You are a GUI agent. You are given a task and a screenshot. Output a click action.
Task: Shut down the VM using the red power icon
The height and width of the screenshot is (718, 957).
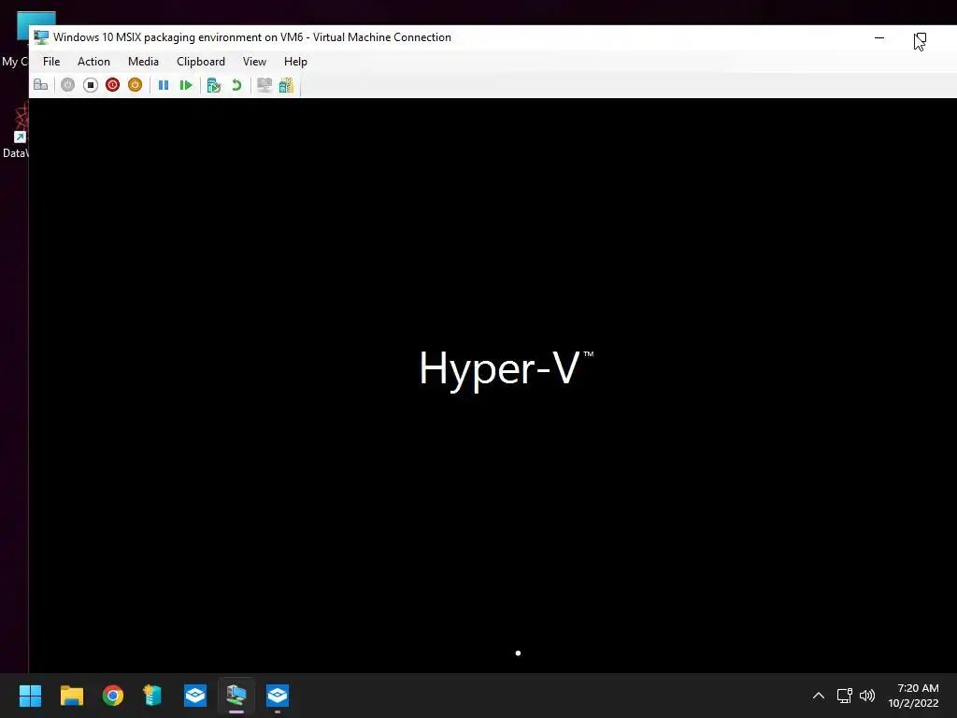click(112, 85)
